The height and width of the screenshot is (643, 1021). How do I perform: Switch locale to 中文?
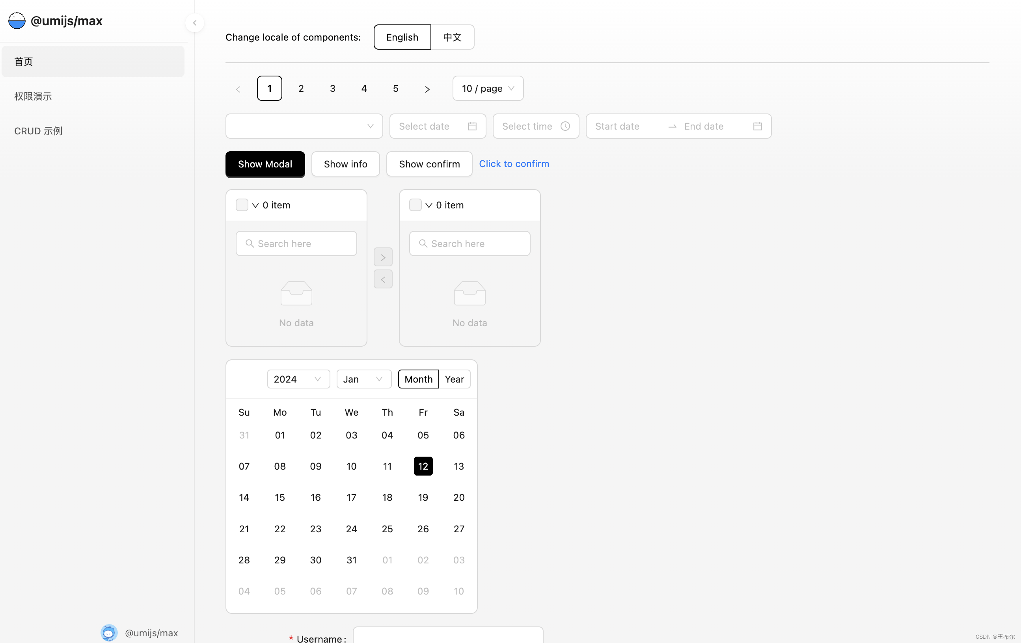coord(452,37)
